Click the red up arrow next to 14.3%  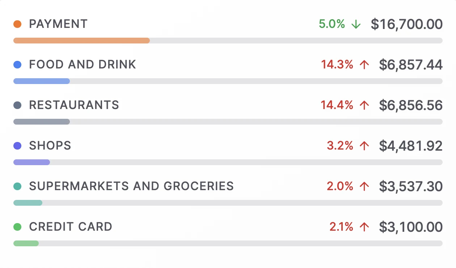[363, 64]
